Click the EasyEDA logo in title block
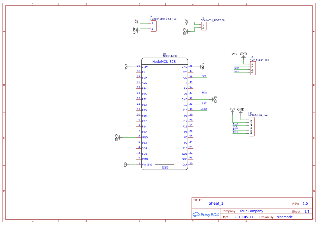 206,214
